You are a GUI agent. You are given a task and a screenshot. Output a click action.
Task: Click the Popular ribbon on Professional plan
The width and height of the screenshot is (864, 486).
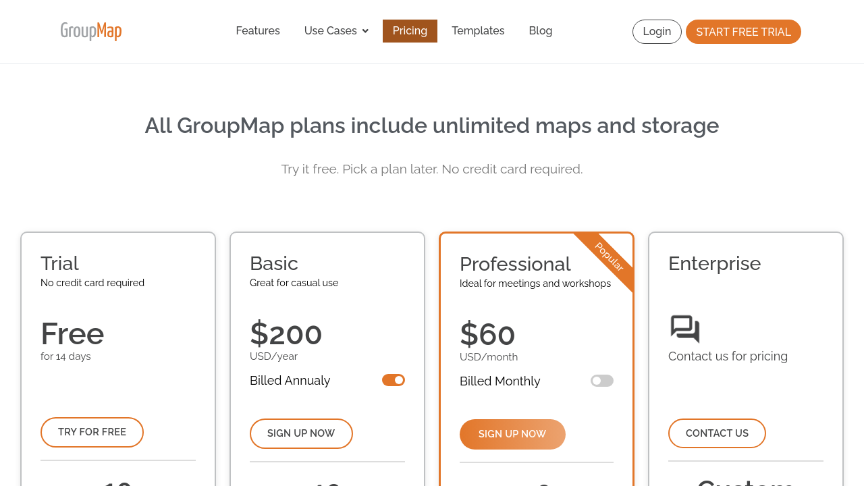coord(609,257)
